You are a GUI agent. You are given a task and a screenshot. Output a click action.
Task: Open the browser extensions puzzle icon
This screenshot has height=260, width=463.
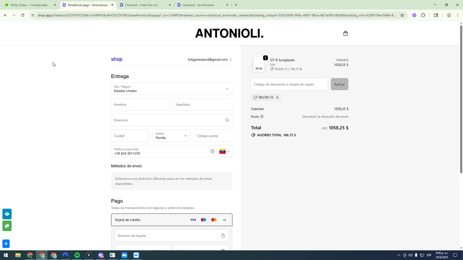423,15
